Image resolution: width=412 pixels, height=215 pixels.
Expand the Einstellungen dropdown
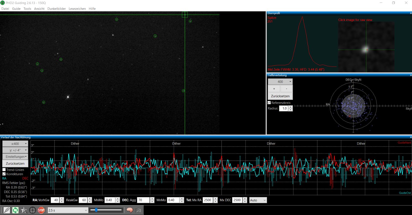tap(15, 157)
